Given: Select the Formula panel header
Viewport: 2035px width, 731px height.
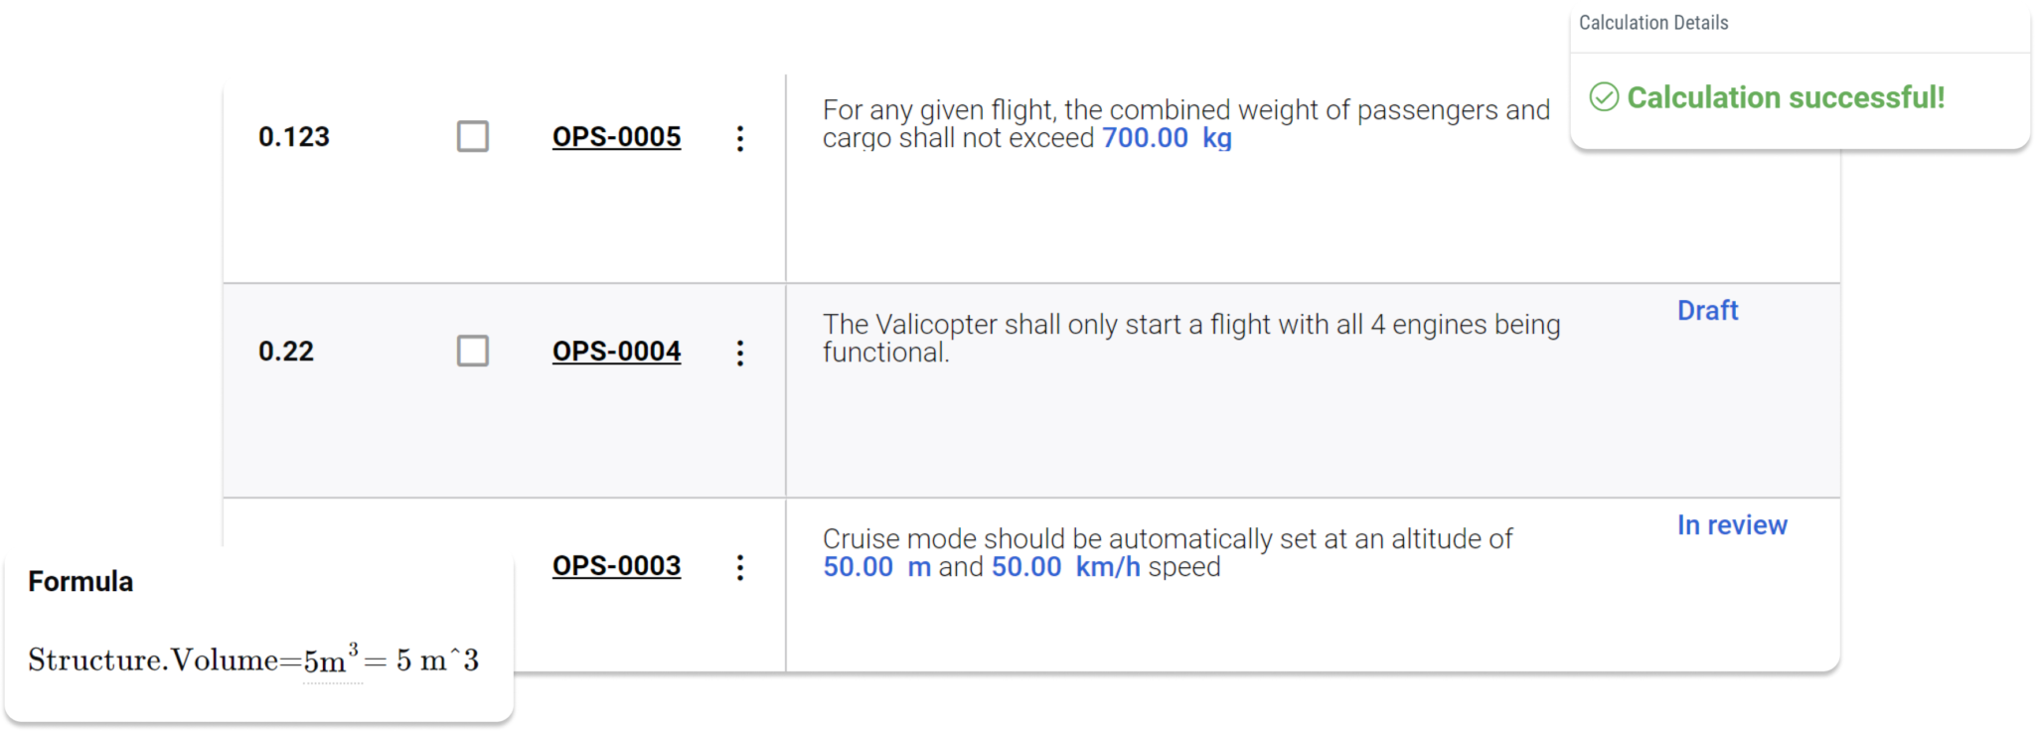Looking at the screenshot, I should click(x=79, y=582).
